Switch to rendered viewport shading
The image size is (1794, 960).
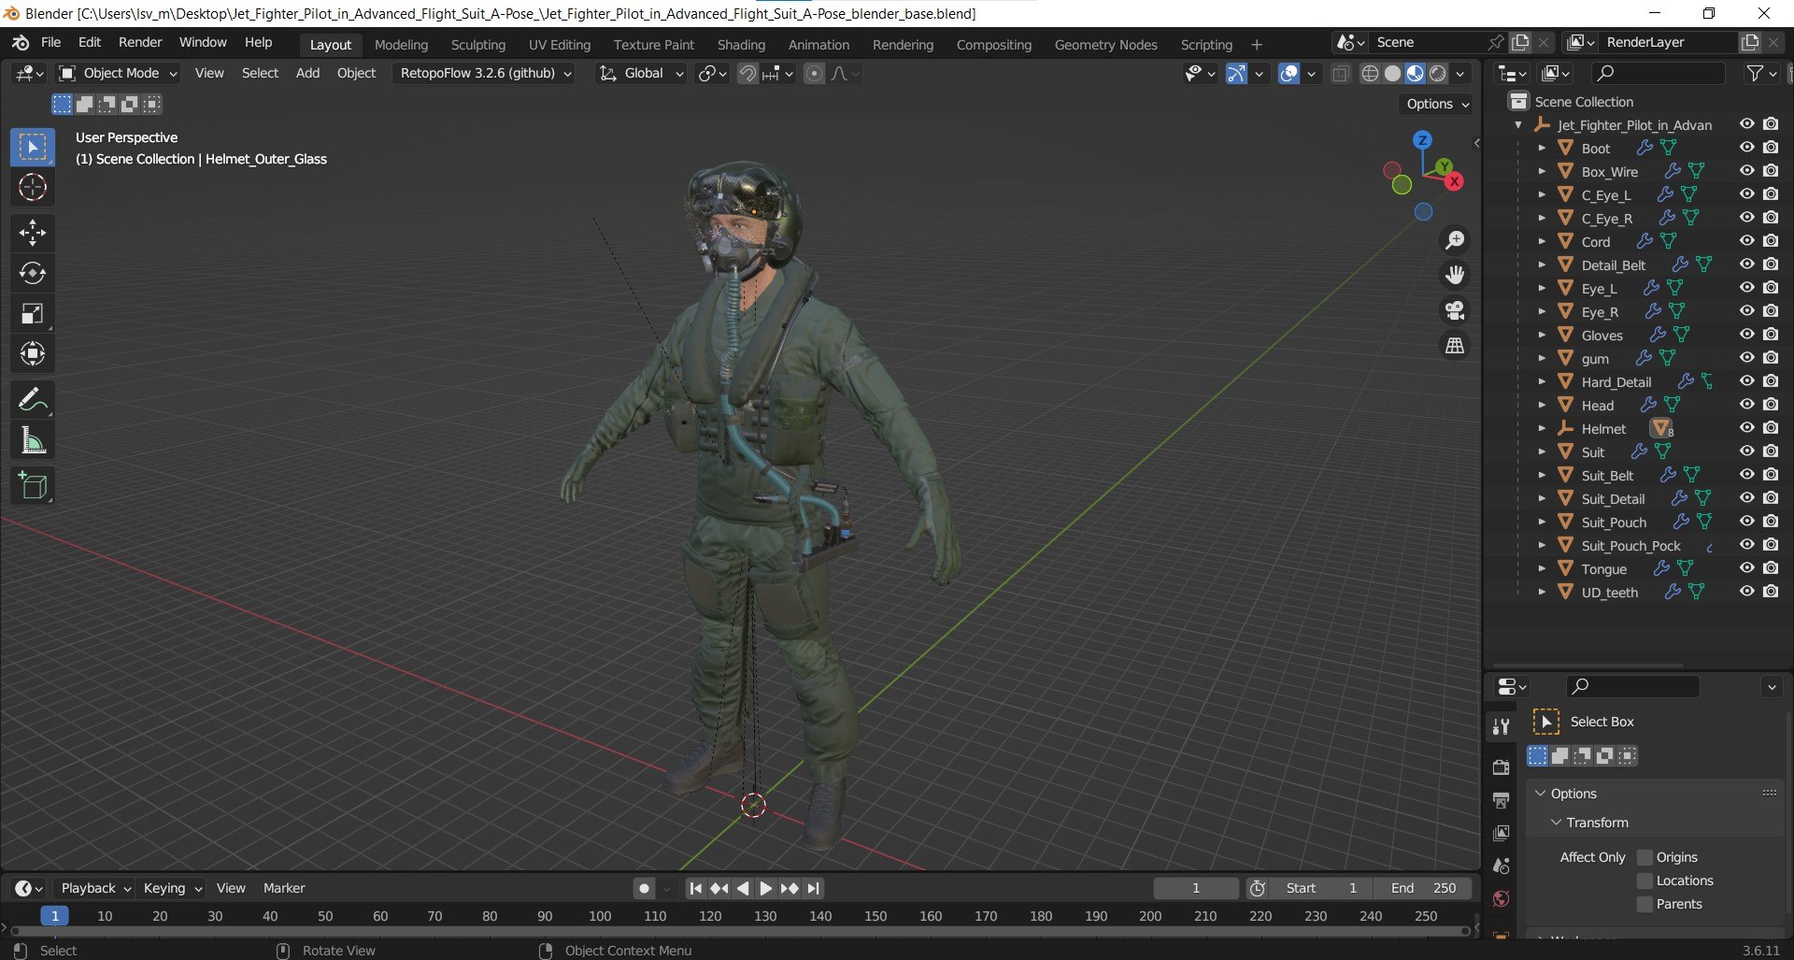[1438, 73]
